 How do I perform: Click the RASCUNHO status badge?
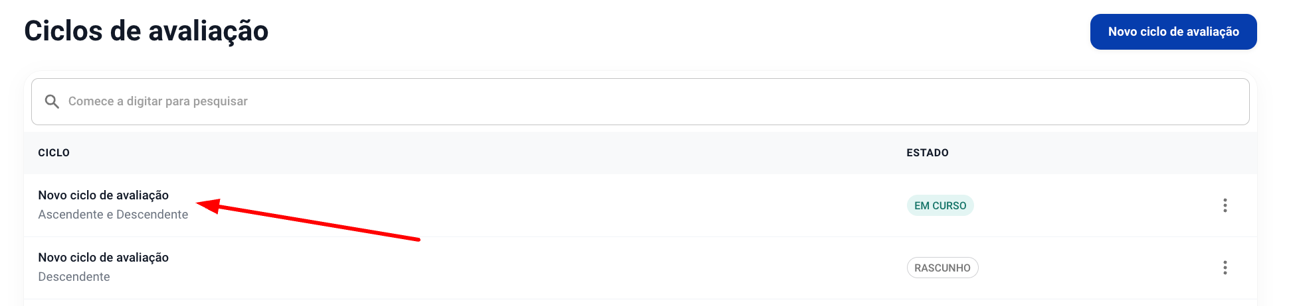coord(942,268)
